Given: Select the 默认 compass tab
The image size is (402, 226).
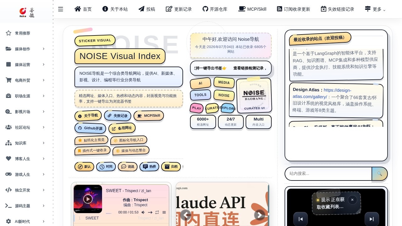Looking at the screenshot, I should [x=84, y=167].
